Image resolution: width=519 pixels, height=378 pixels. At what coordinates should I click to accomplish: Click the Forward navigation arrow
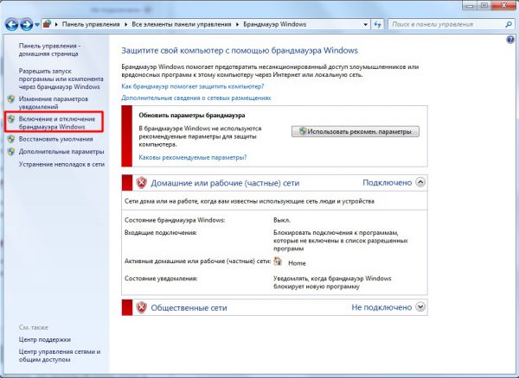(27, 24)
